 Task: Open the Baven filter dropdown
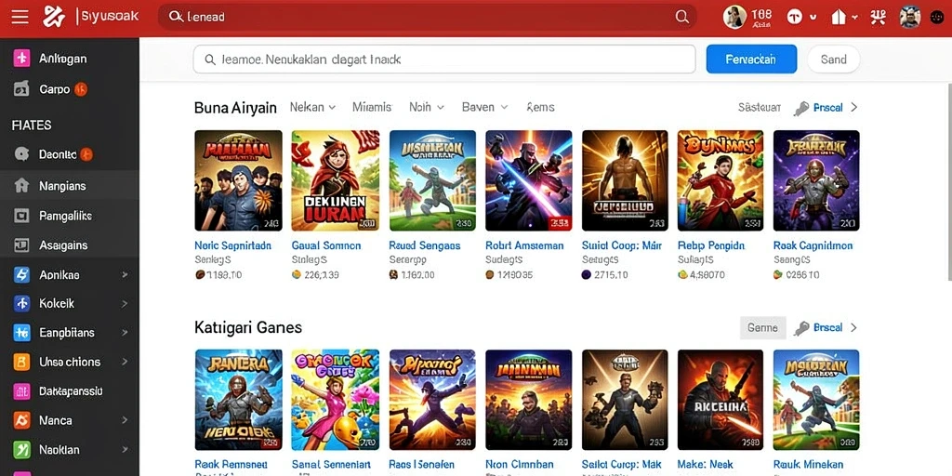484,107
